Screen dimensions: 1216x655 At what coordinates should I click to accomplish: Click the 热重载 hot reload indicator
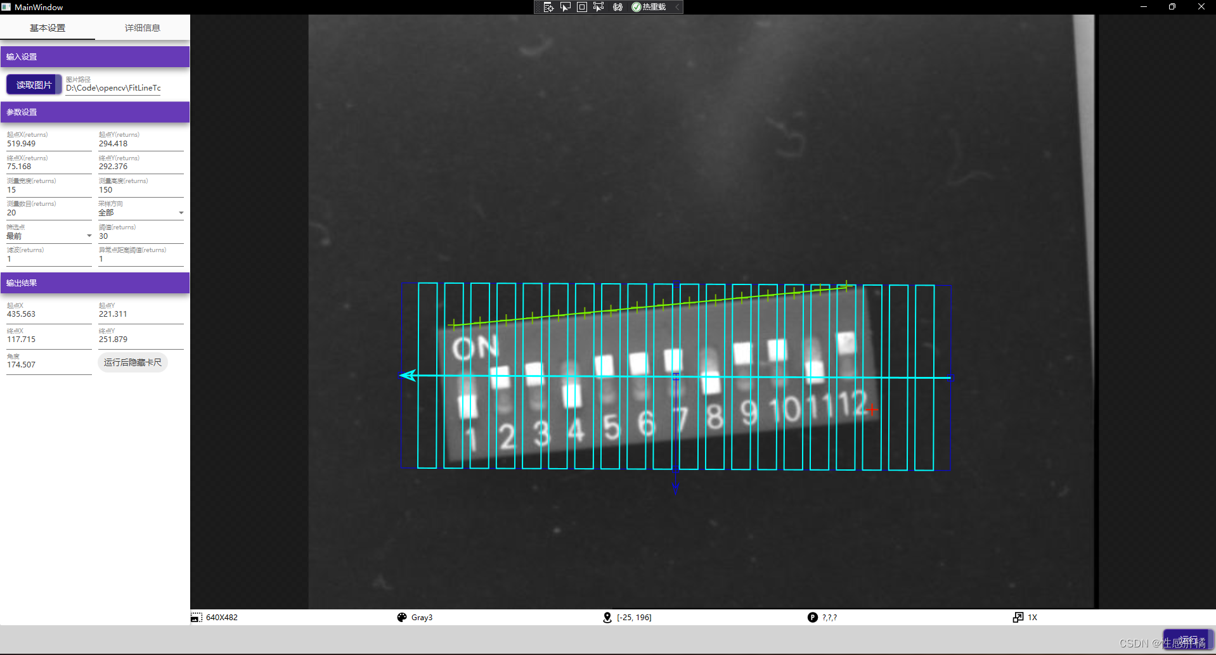649,7
